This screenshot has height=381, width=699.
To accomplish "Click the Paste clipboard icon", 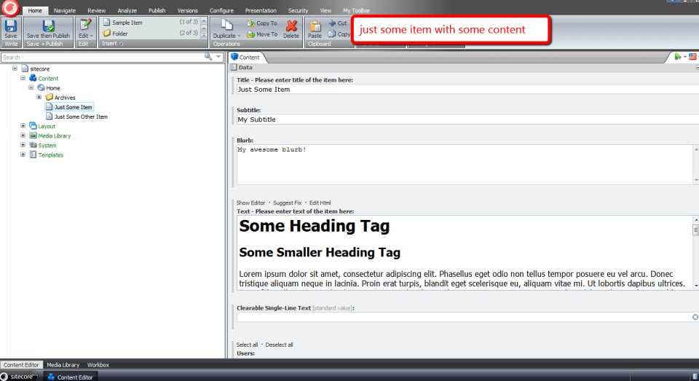I will point(315,25).
